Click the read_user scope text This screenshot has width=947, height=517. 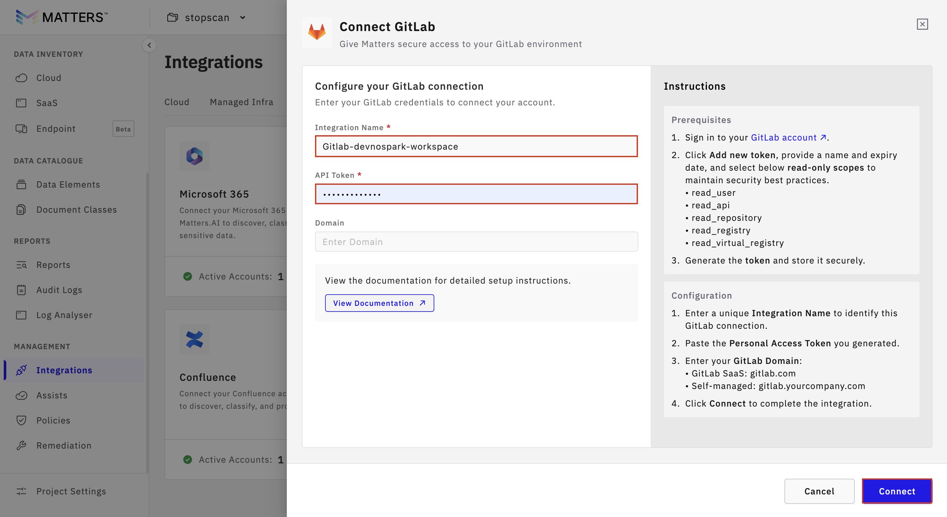click(714, 193)
